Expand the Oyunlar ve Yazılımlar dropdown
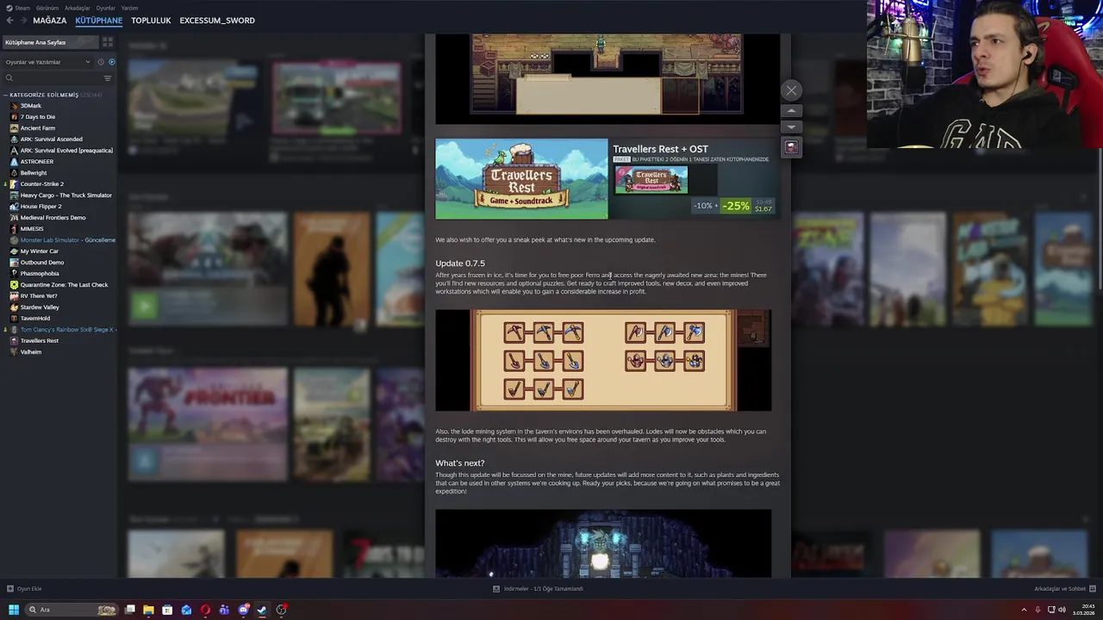The image size is (1103, 620). click(x=47, y=62)
